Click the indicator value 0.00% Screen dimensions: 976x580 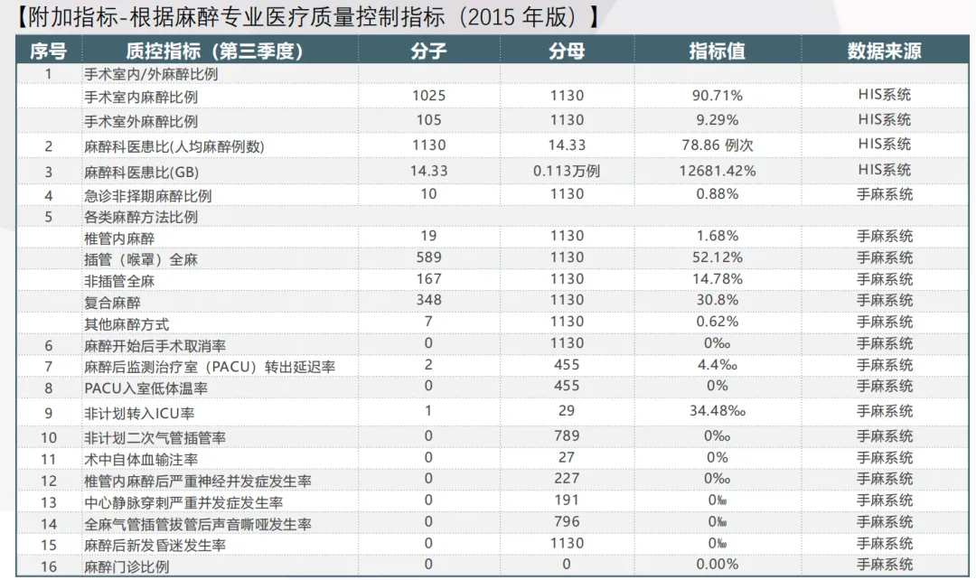(x=717, y=565)
